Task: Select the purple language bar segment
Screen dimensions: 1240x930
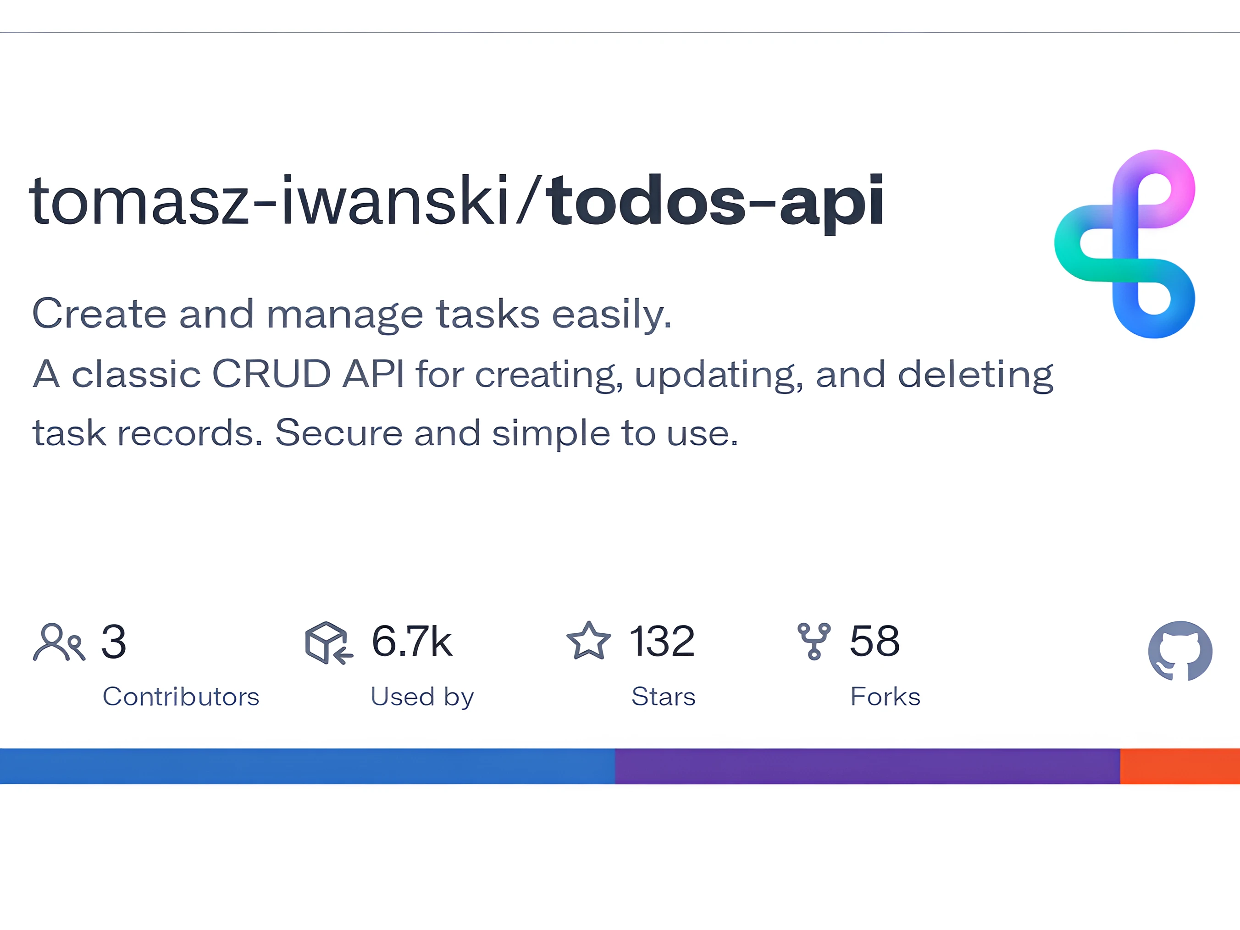Action: [x=867, y=766]
